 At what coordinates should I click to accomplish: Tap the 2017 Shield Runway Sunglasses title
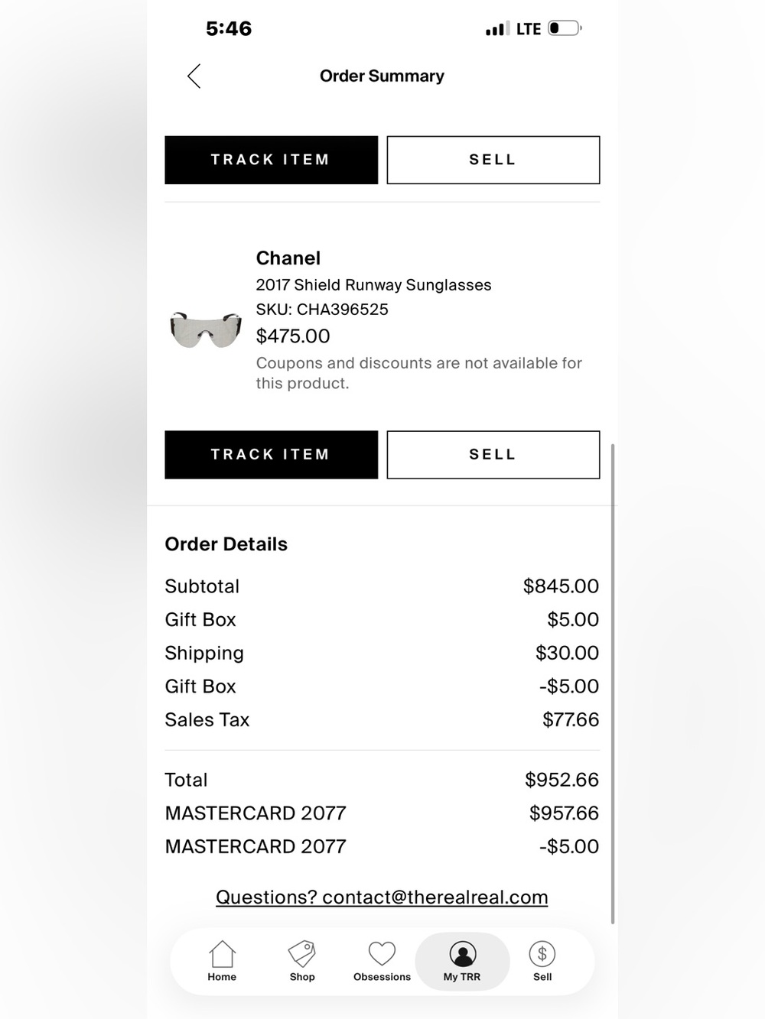click(373, 285)
